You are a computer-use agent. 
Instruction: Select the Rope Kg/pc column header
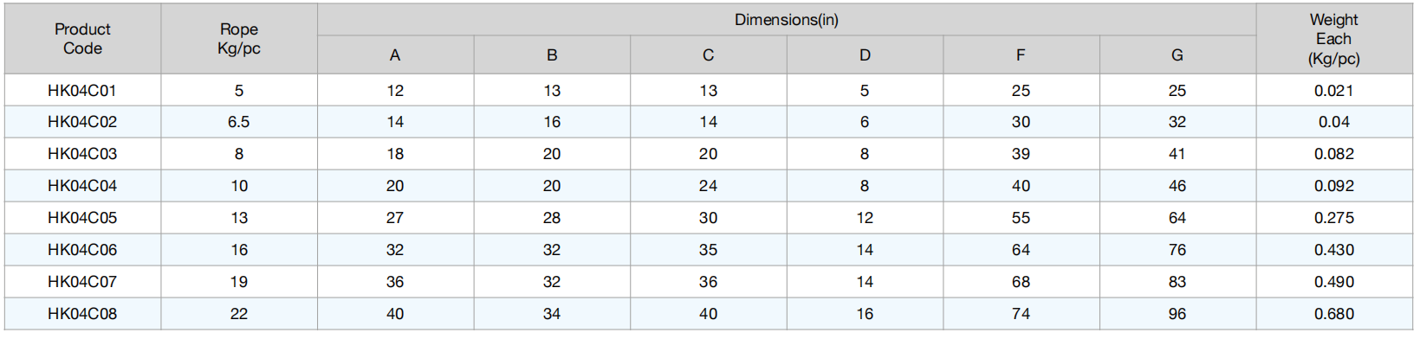click(239, 39)
